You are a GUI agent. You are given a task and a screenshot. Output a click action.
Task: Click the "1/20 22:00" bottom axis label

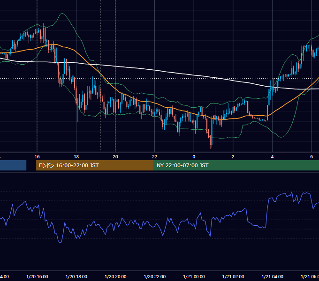point(155,277)
